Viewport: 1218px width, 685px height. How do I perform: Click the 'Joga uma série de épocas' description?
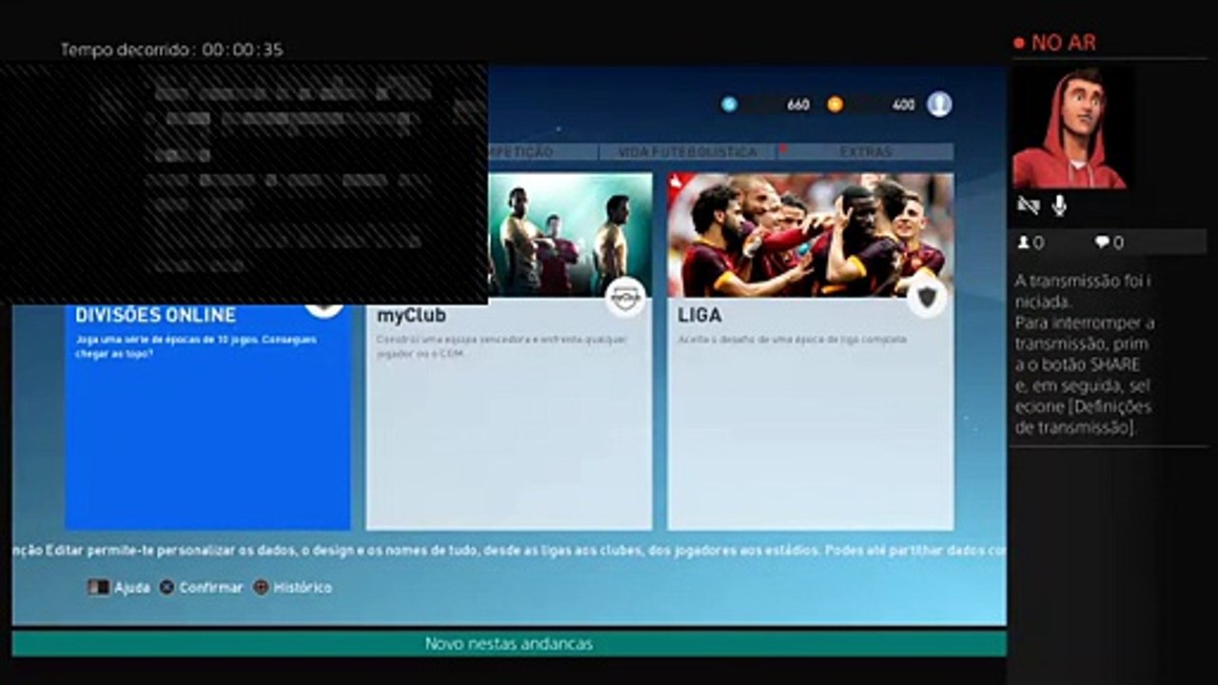pyautogui.click(x=195, y=346)
